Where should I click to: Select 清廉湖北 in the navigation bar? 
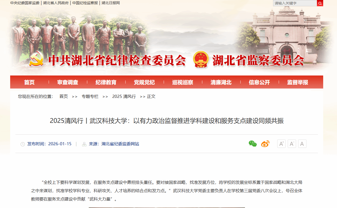tap(221, 82)
